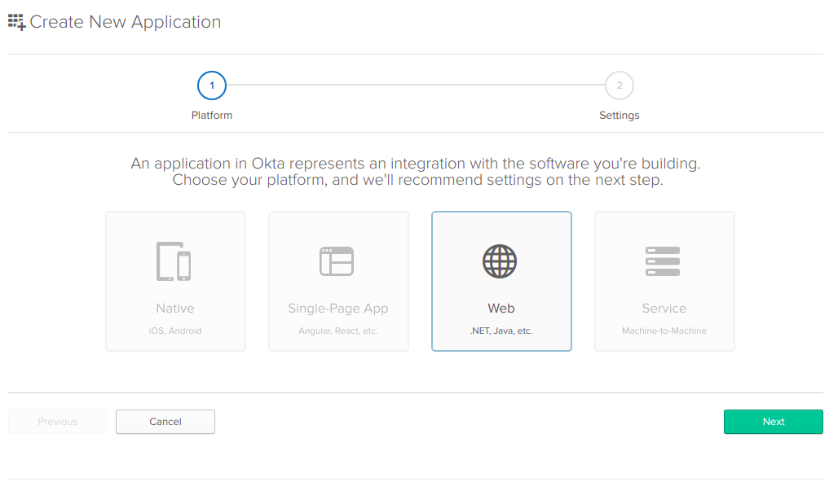
Task: Click the disabled Previous button
Action: [x=58, y=422]
